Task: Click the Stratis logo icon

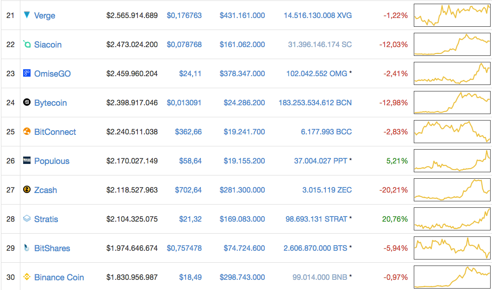Action: (x=27, y=218)
